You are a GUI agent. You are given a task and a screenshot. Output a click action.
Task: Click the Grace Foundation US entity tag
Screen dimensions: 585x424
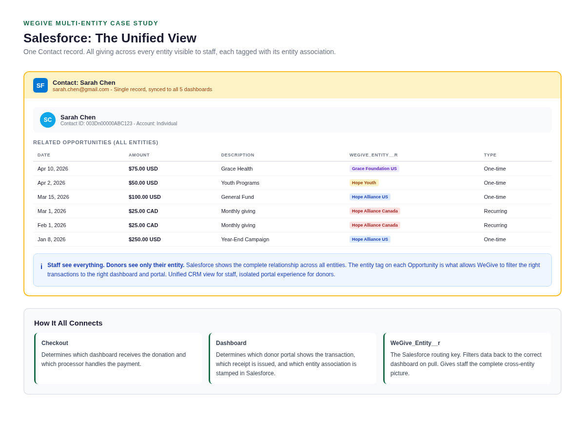(x=374, y=169)
